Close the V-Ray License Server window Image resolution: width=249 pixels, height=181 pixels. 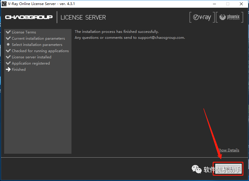point(241,4)
